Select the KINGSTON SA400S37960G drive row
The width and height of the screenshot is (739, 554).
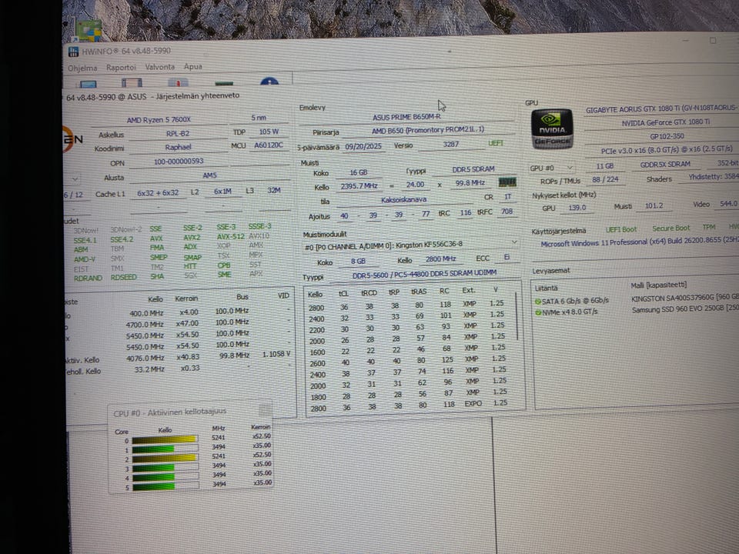[x=637, y=299]
